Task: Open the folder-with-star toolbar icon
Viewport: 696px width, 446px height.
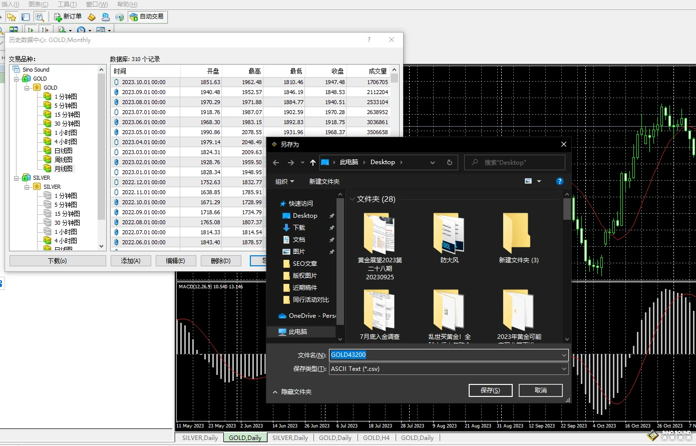Action: 12,17
